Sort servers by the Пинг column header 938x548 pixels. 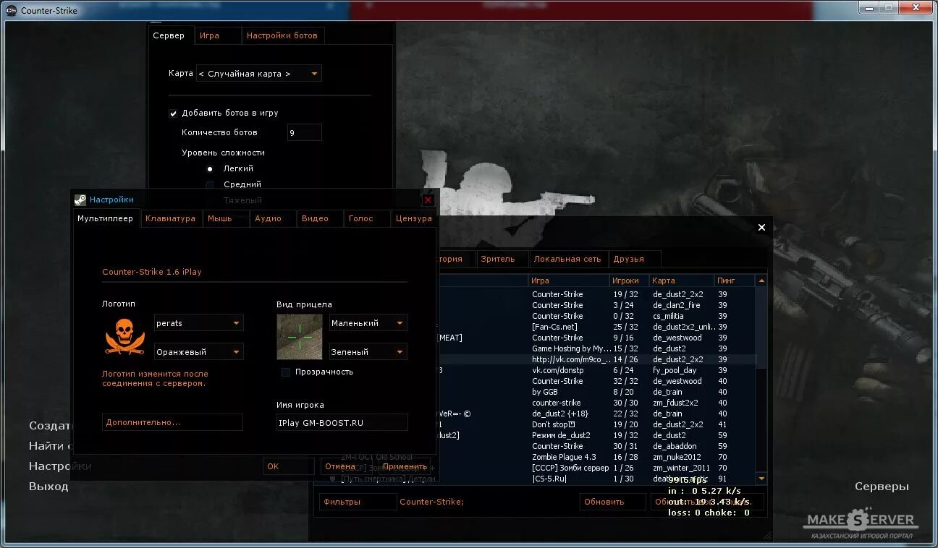(x=735, y=281)
